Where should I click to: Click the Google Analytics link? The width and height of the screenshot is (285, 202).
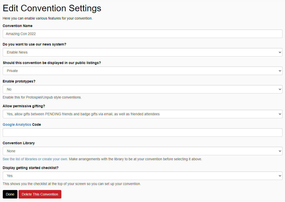pos(17,124)
